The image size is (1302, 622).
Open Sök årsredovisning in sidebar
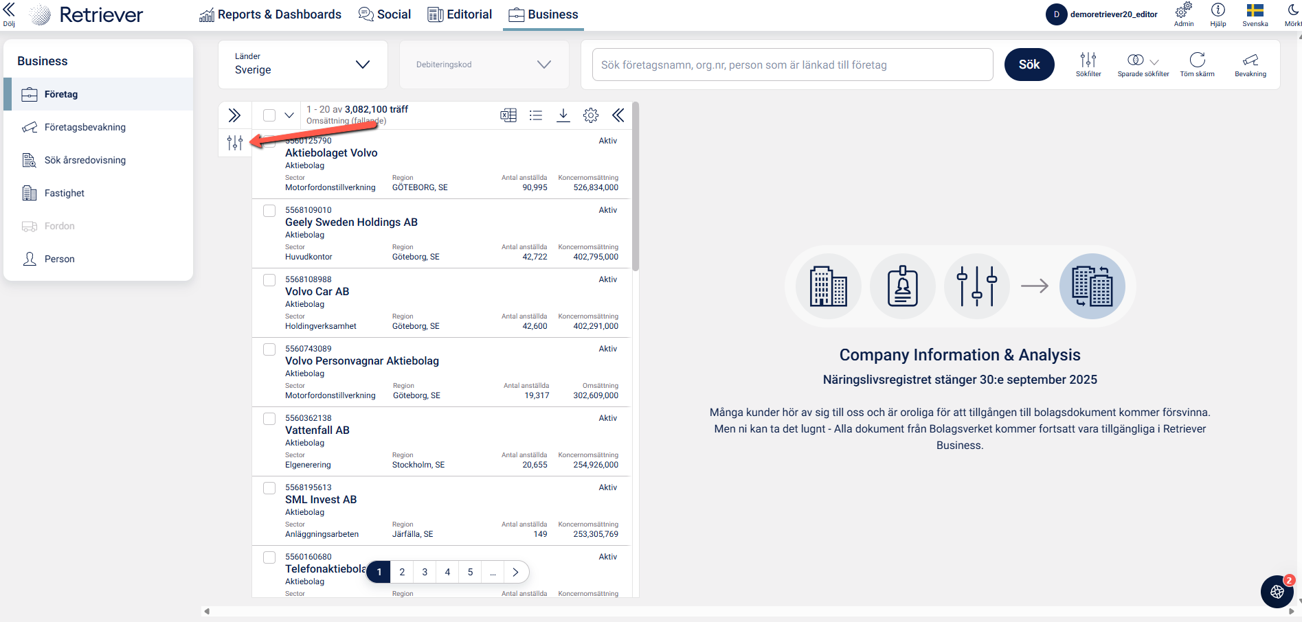98,160
